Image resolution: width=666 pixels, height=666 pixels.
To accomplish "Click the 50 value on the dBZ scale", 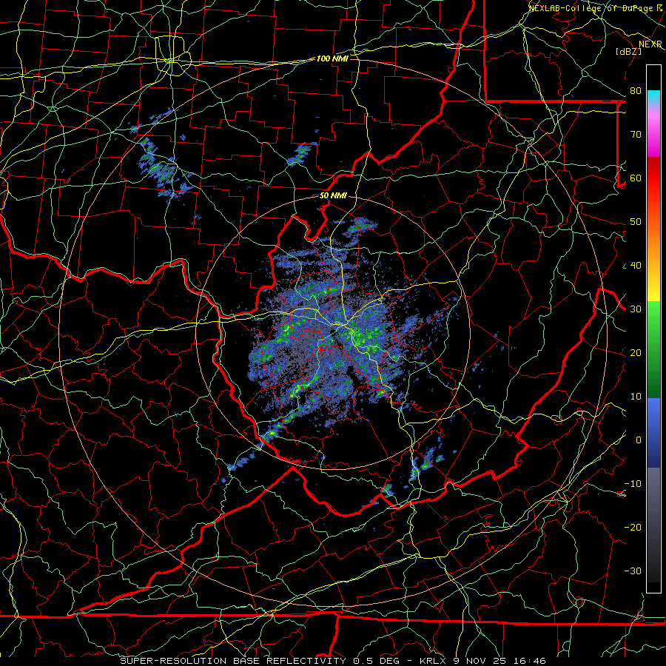I will (636, 222).
